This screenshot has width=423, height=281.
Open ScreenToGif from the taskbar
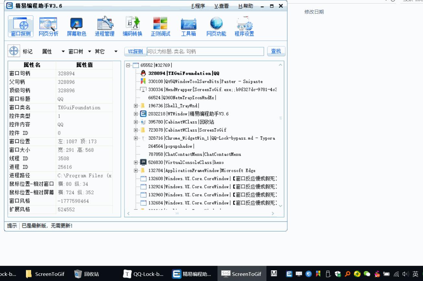click(x=241, y=274)
